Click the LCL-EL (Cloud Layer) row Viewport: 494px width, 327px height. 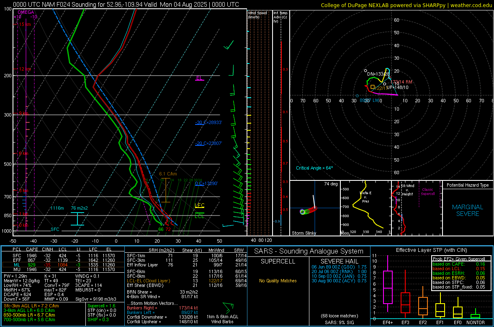[186, 281]
